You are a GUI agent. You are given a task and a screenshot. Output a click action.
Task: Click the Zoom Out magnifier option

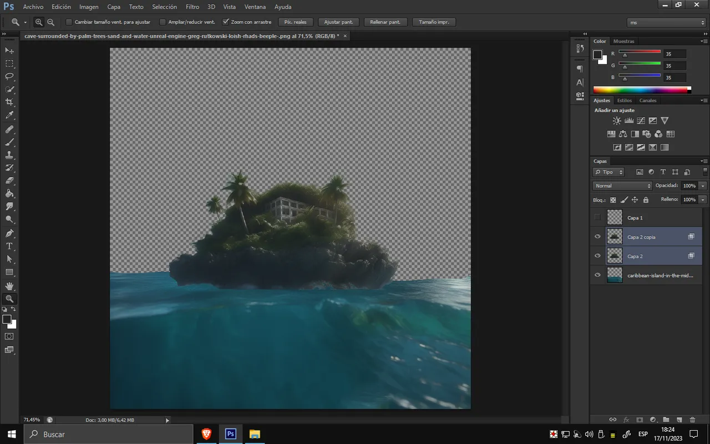[x=50, y=22]
